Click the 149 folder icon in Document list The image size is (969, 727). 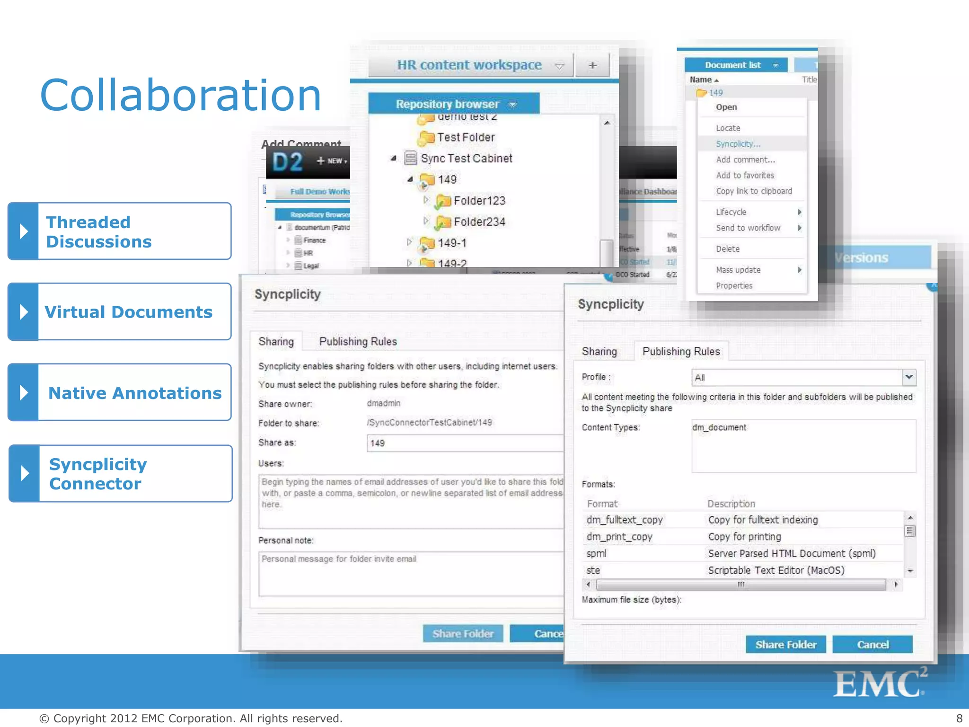tap(701, 93)
